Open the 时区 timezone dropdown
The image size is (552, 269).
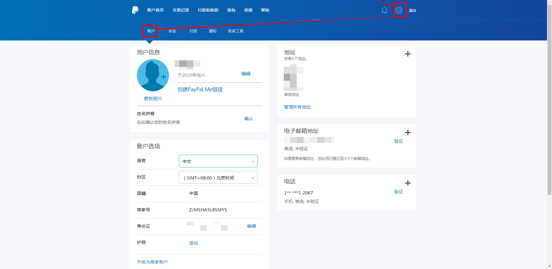click(x=218, y=178)
